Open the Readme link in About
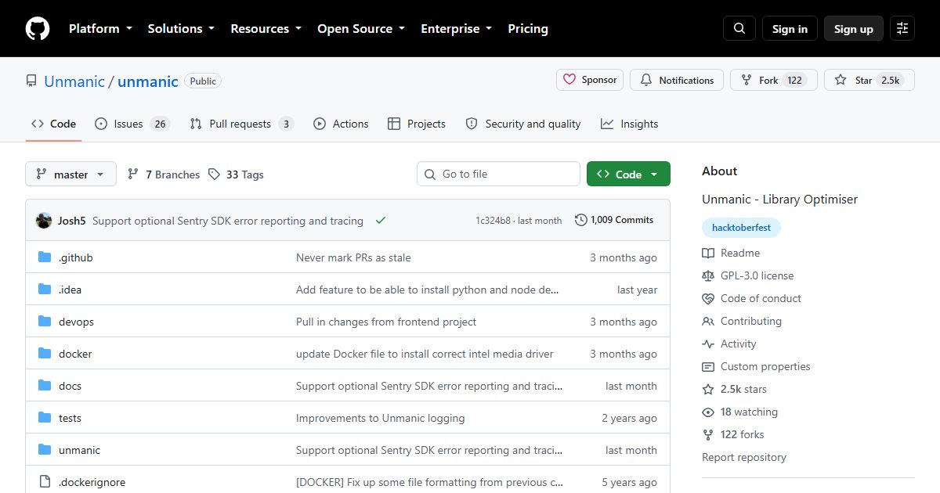 (x=731, y=253)
